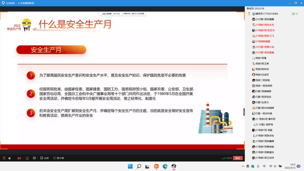Viewport: 304px width, 171px height.
Task: Enter full screen with 全屏 button
Action: pos(45,158)
